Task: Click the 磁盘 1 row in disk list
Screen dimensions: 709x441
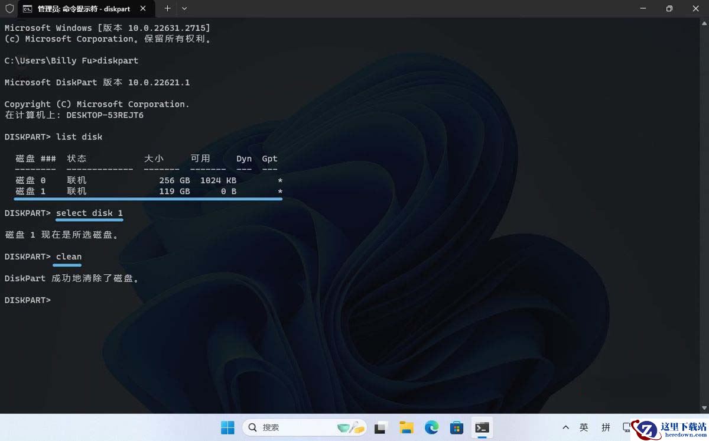Action: coord(149,192)
